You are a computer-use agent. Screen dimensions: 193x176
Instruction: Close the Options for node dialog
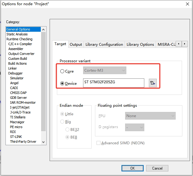tap(187, 4)
